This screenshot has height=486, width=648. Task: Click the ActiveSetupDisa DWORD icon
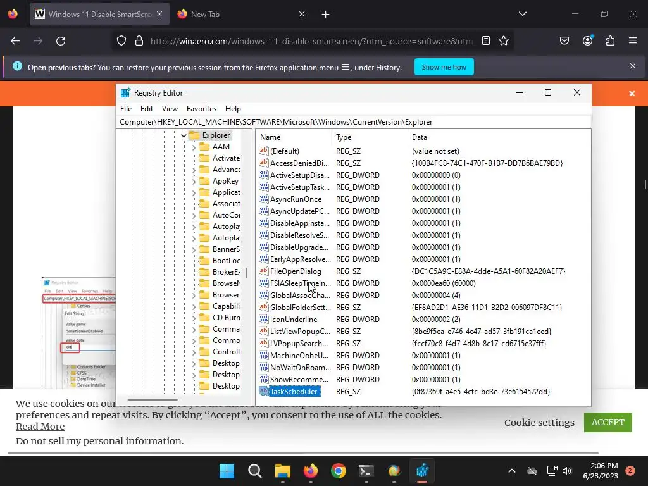(x=264, y=175)
